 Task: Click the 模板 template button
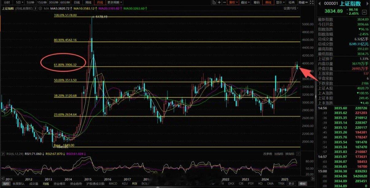pos(303,184)
